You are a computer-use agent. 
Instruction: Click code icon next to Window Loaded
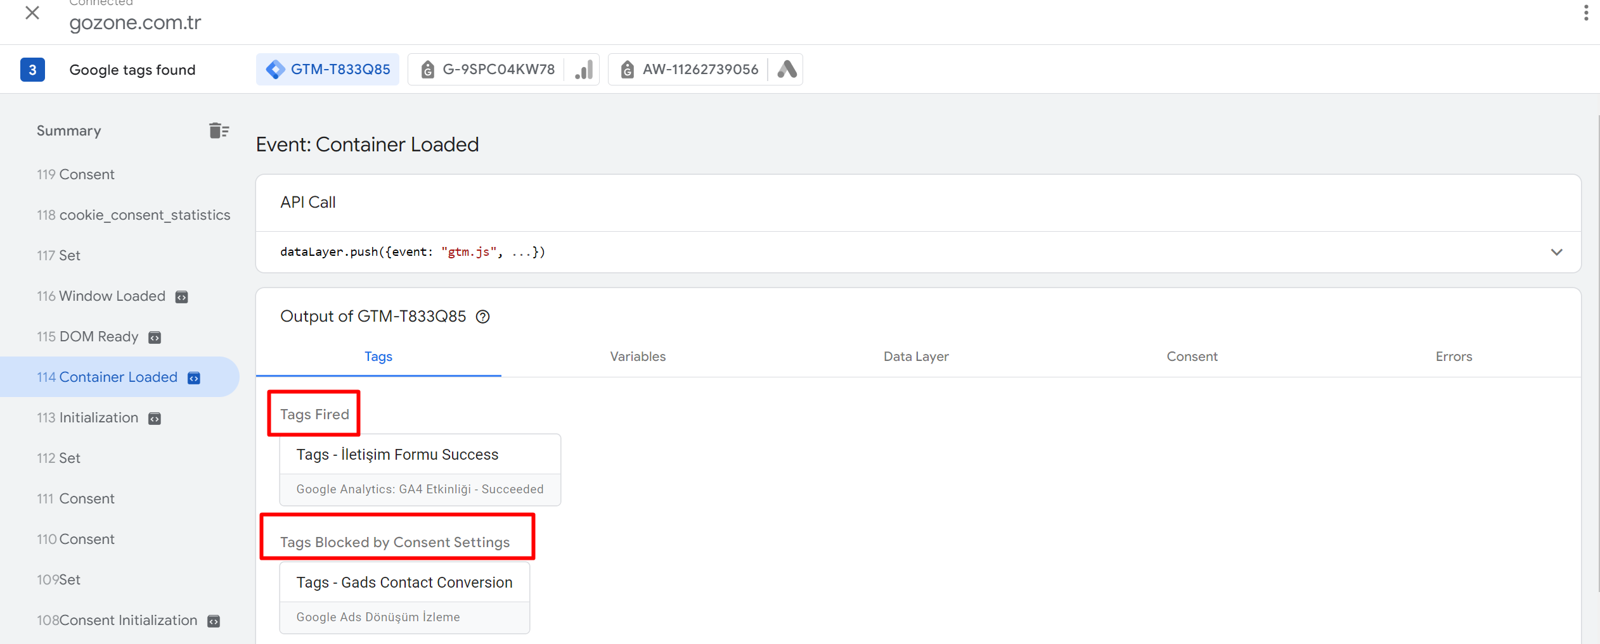pyautogui.click(x=182, y=297)
